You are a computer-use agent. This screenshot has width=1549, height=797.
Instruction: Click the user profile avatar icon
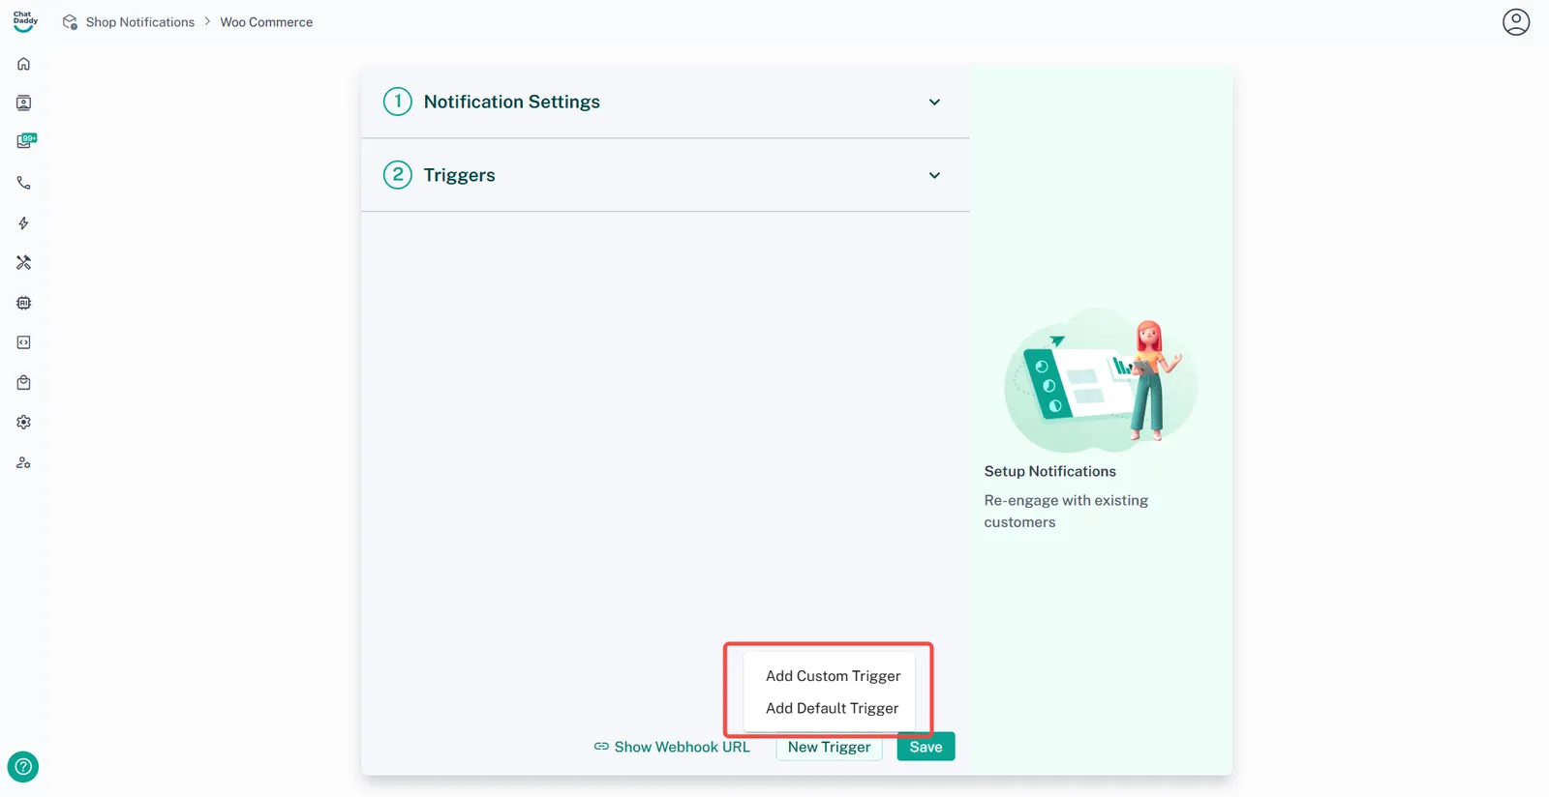point(1515,22)
